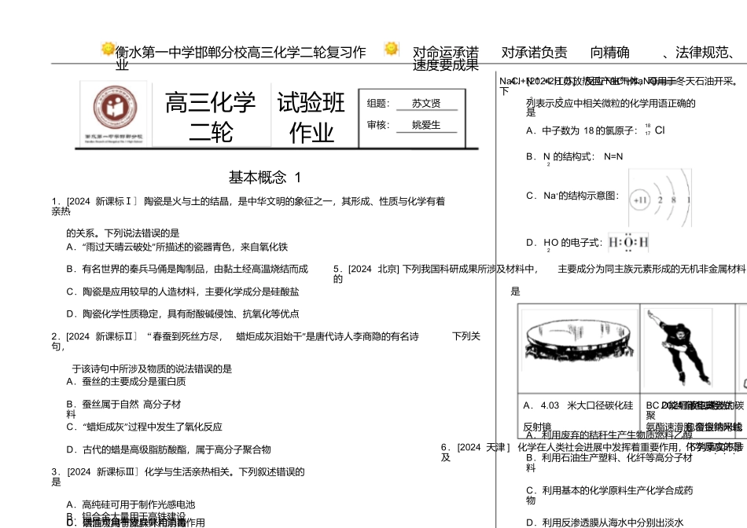Select option A 蚕丝的主要成分是蛋白质
This screenshot has width=747, height=528.
[x=127, y=382]
